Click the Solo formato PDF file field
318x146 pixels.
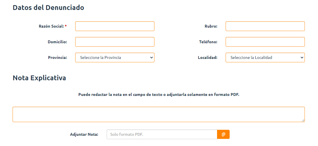click(162, 134)
